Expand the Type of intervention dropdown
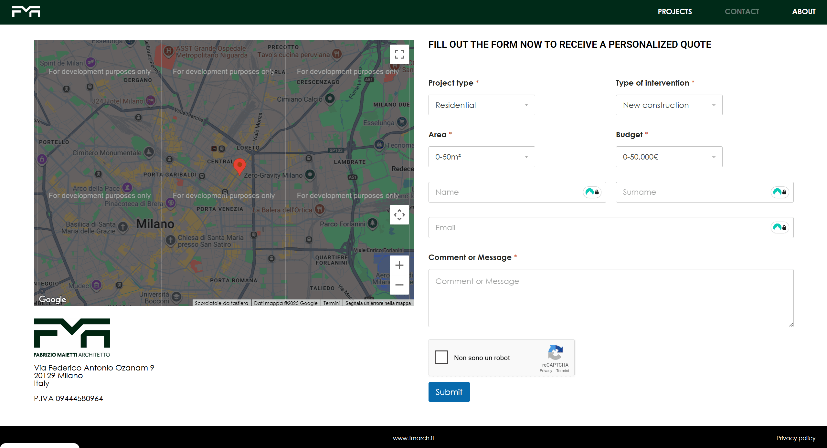This screenshot has height=448, width=827. pos(669,105)
